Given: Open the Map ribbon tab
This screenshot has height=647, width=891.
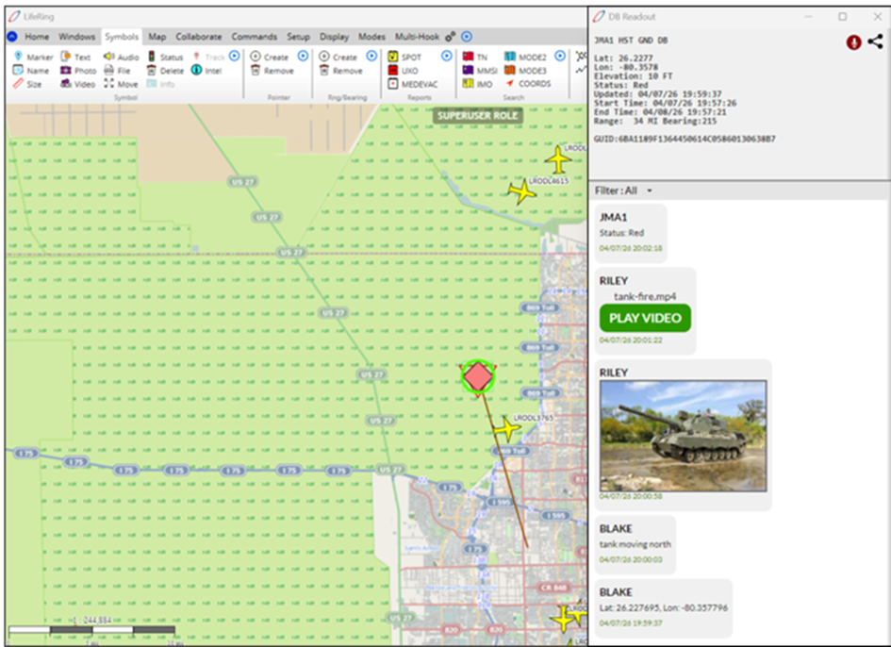Looking at the screenshot, I should point(157,37).
